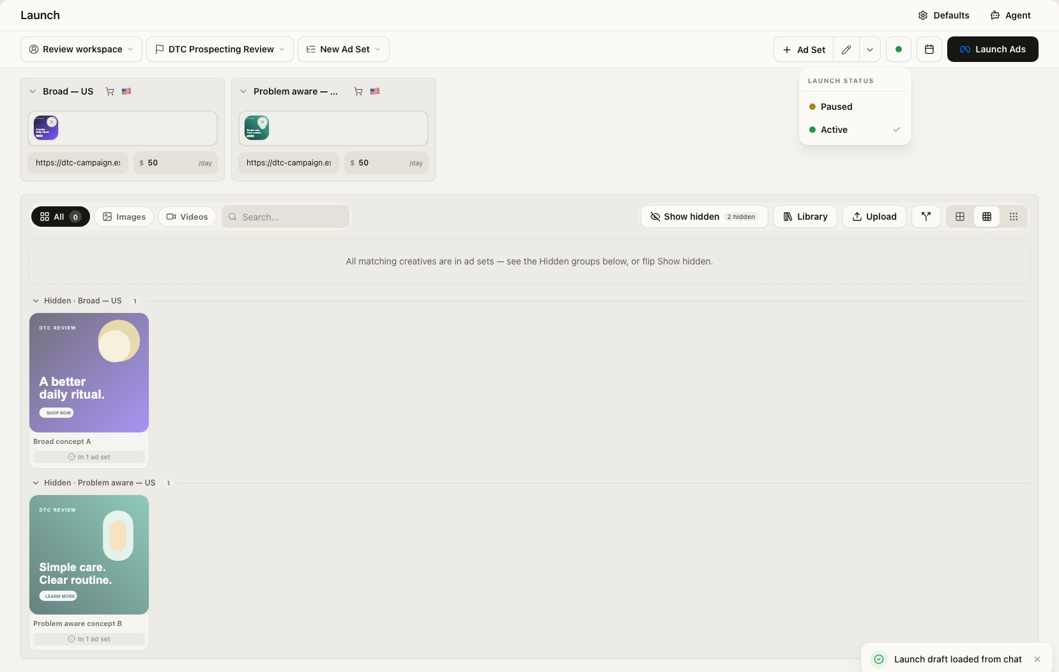Viewport: 1059px width, 672px height.
Task: Click the Broad — US URL field
Action: point(78,163)
